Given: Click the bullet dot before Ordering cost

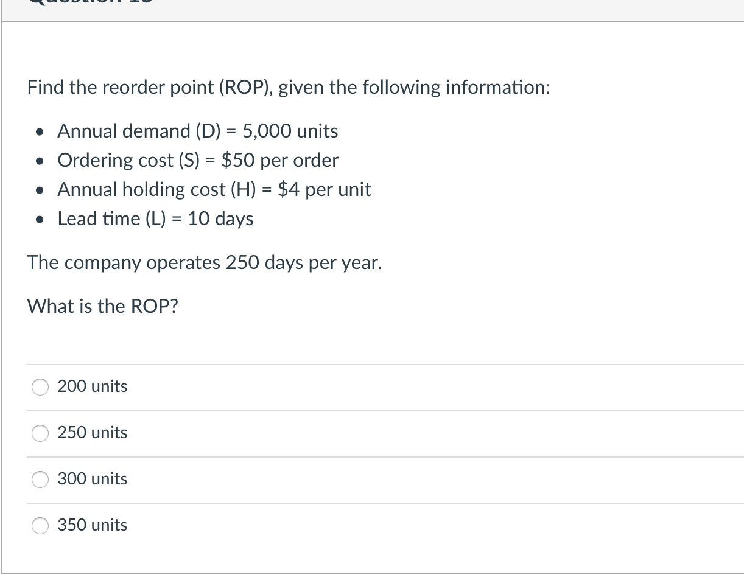Looking at the screenshot, I should [x=40, y=161].
